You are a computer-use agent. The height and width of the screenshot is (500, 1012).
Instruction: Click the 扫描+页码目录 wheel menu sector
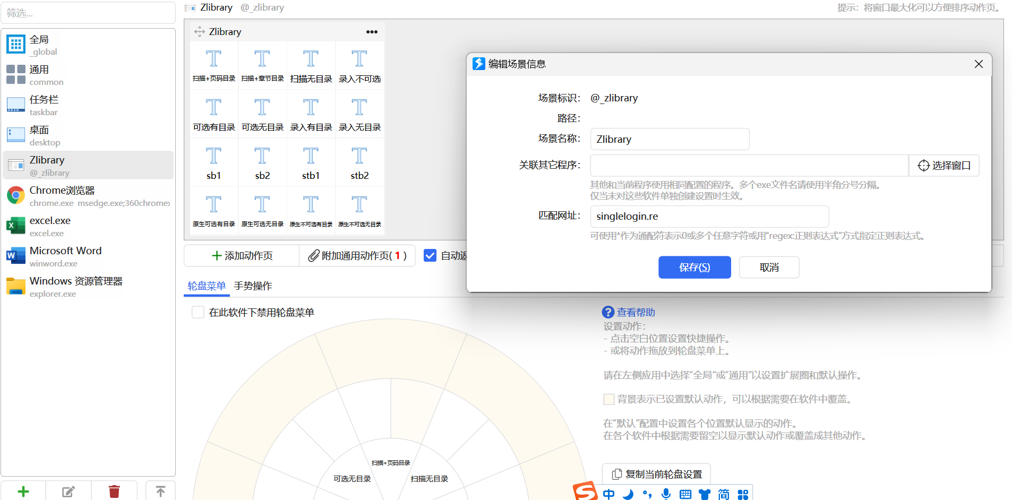click(391, 463)
